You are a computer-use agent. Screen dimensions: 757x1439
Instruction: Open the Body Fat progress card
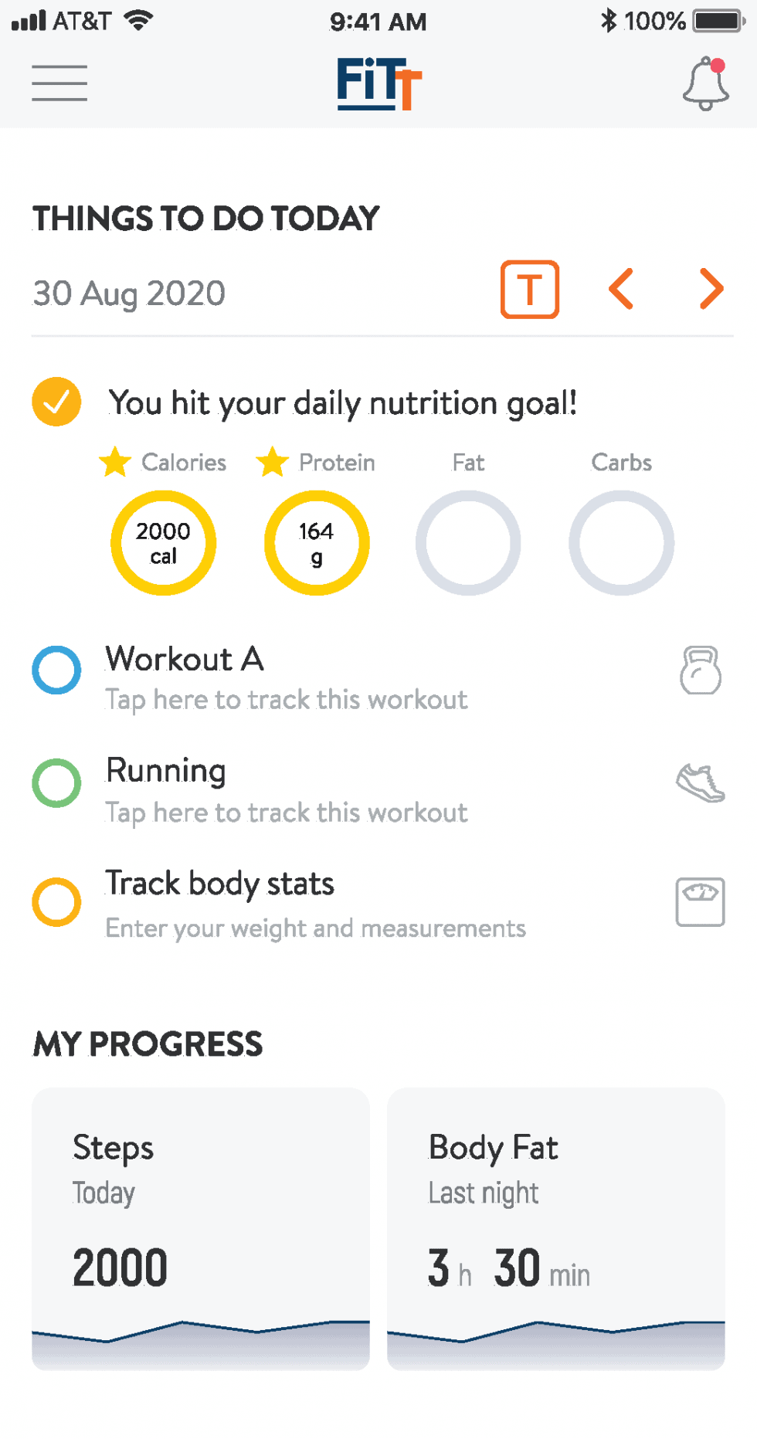(555, 1228)
